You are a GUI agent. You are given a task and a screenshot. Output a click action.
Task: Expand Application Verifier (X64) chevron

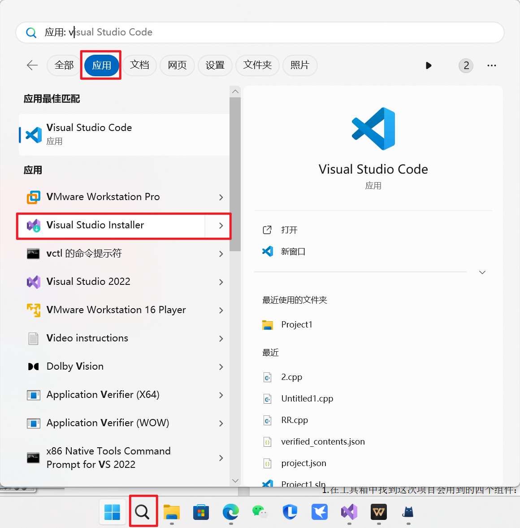pyautogui.click(x=221, y=395)
